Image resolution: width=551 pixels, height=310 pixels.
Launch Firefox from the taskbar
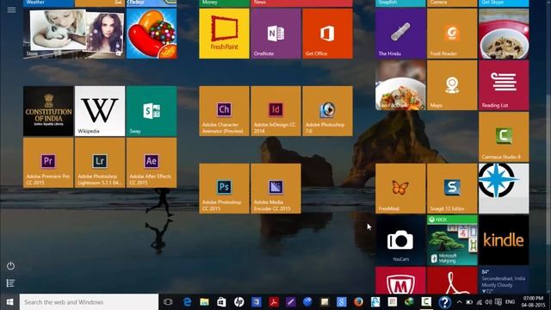pyautogui.click(x=358, y=302)
